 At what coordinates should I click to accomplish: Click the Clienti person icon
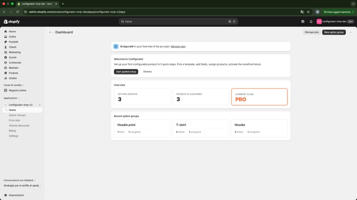coord(6,47)
